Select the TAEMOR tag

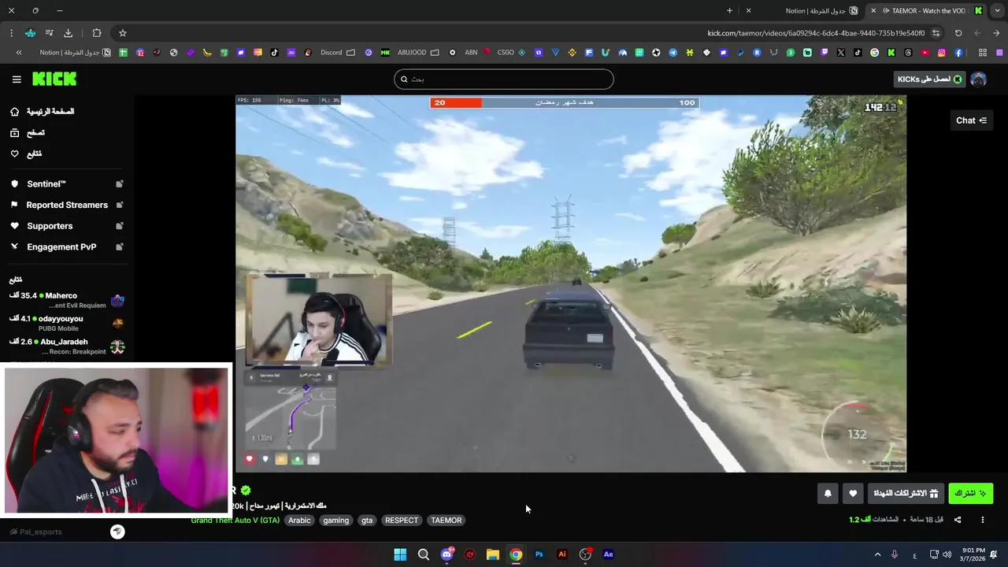coord(446,521)
